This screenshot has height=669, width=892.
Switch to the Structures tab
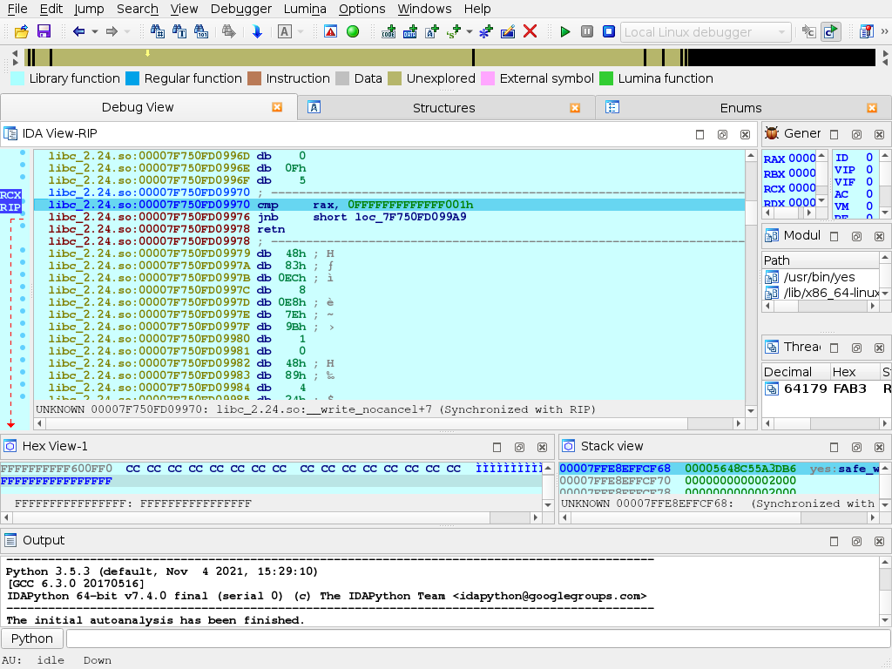click(x=443, y=107)
